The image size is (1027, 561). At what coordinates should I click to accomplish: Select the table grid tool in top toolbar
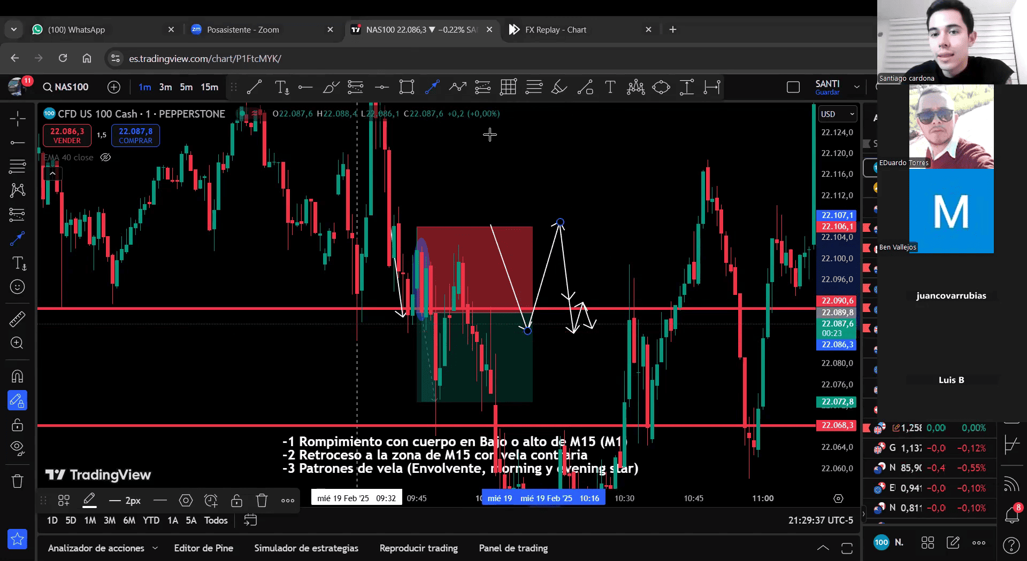(508, 87)
